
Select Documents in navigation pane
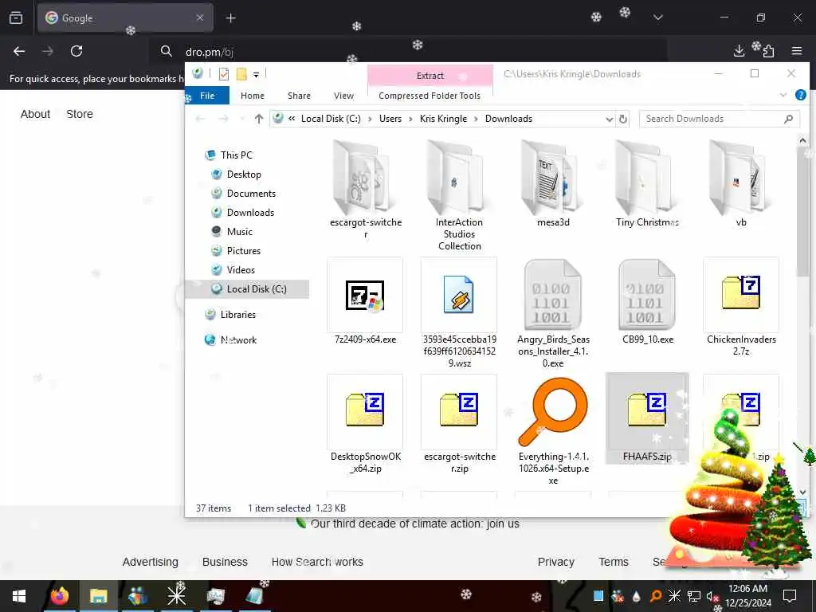point(251,194)
